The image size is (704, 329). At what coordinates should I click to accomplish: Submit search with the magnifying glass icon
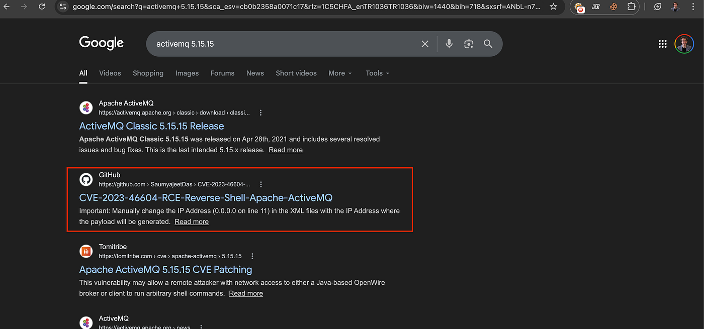coord(488,44)
